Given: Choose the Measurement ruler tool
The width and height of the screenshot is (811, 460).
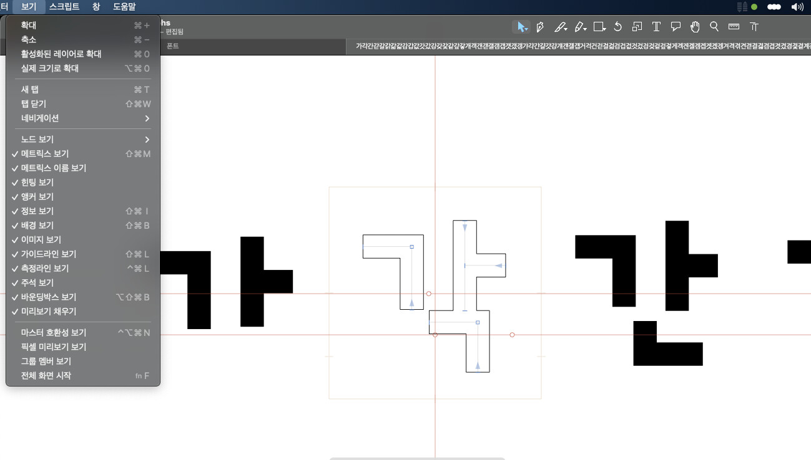Looking at the screenshot, I should coord(734,27).
